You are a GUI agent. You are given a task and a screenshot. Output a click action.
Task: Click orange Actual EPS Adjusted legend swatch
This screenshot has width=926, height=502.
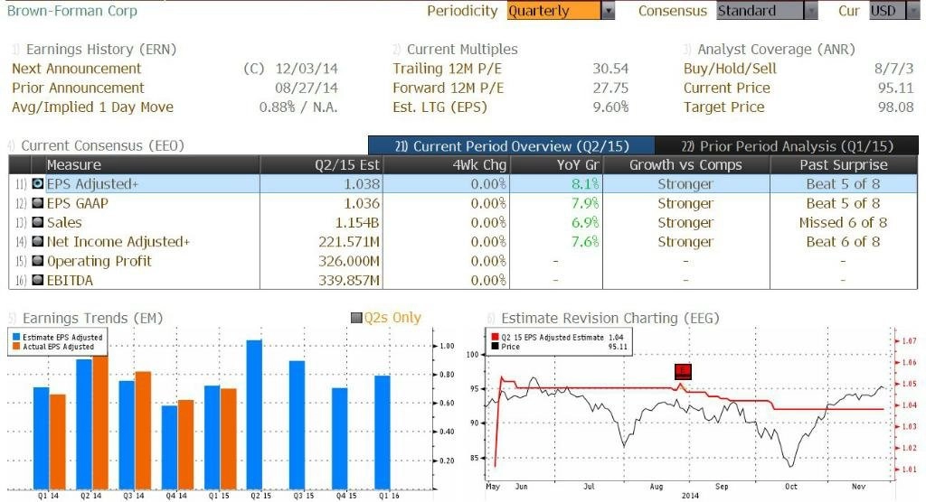pos(16,347)
